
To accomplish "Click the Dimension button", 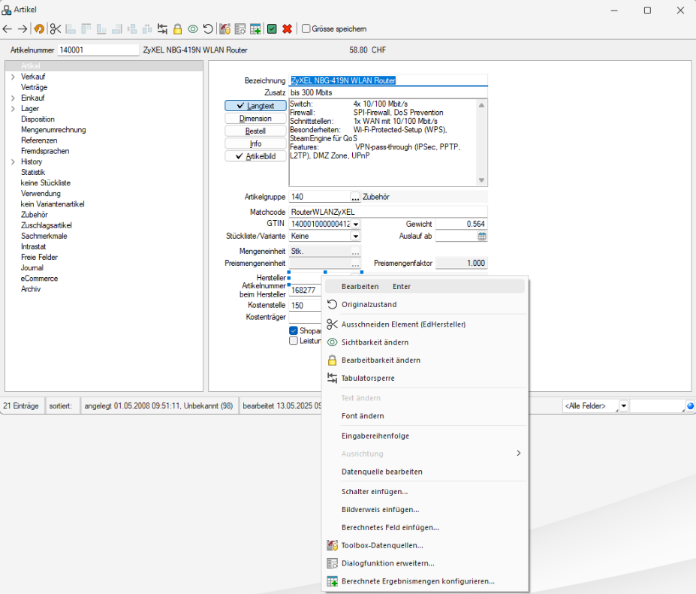I will [x=255, y=119].
